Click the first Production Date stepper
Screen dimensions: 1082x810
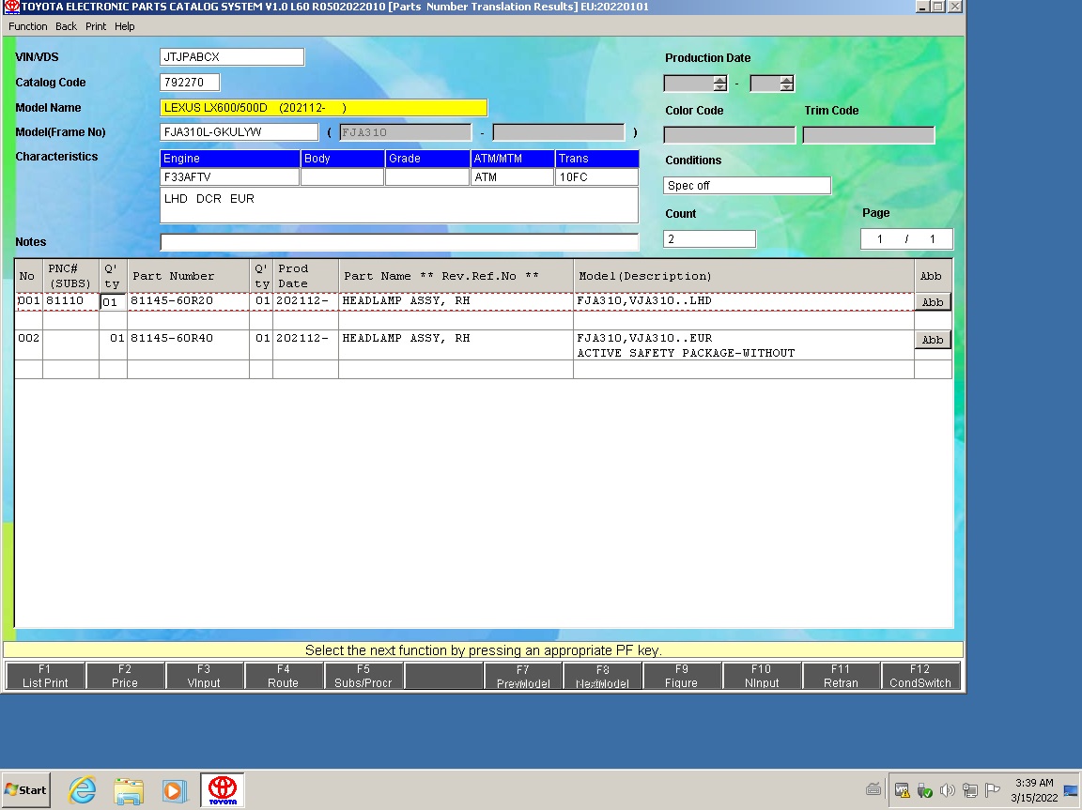[720, 84]
